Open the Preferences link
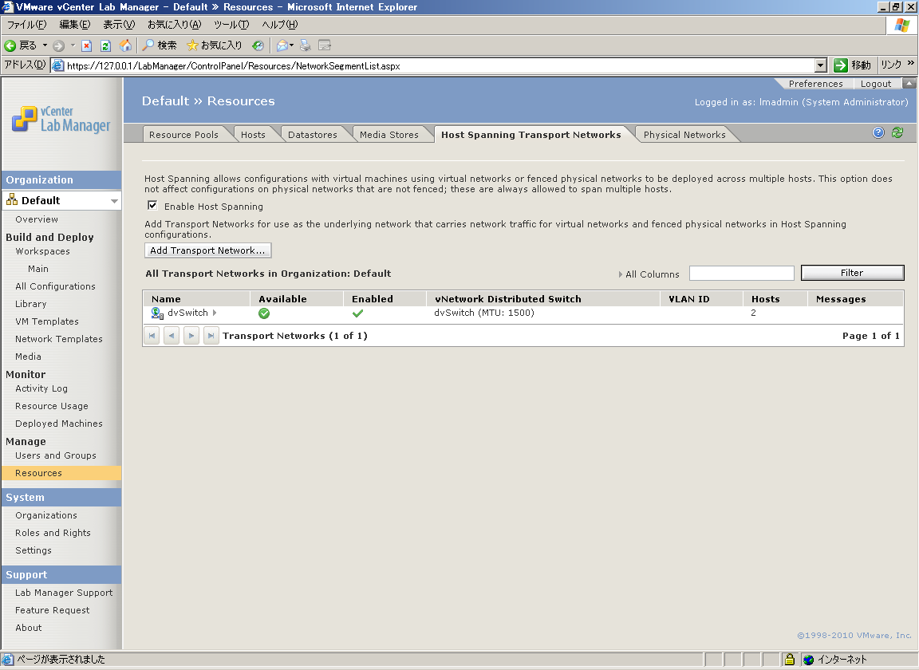 pos(816,84)
